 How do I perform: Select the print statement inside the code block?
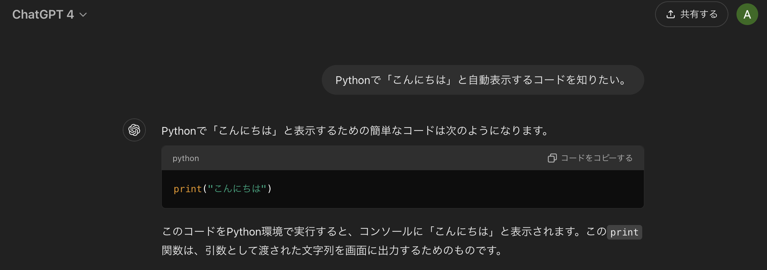click(x=222, y=189)
